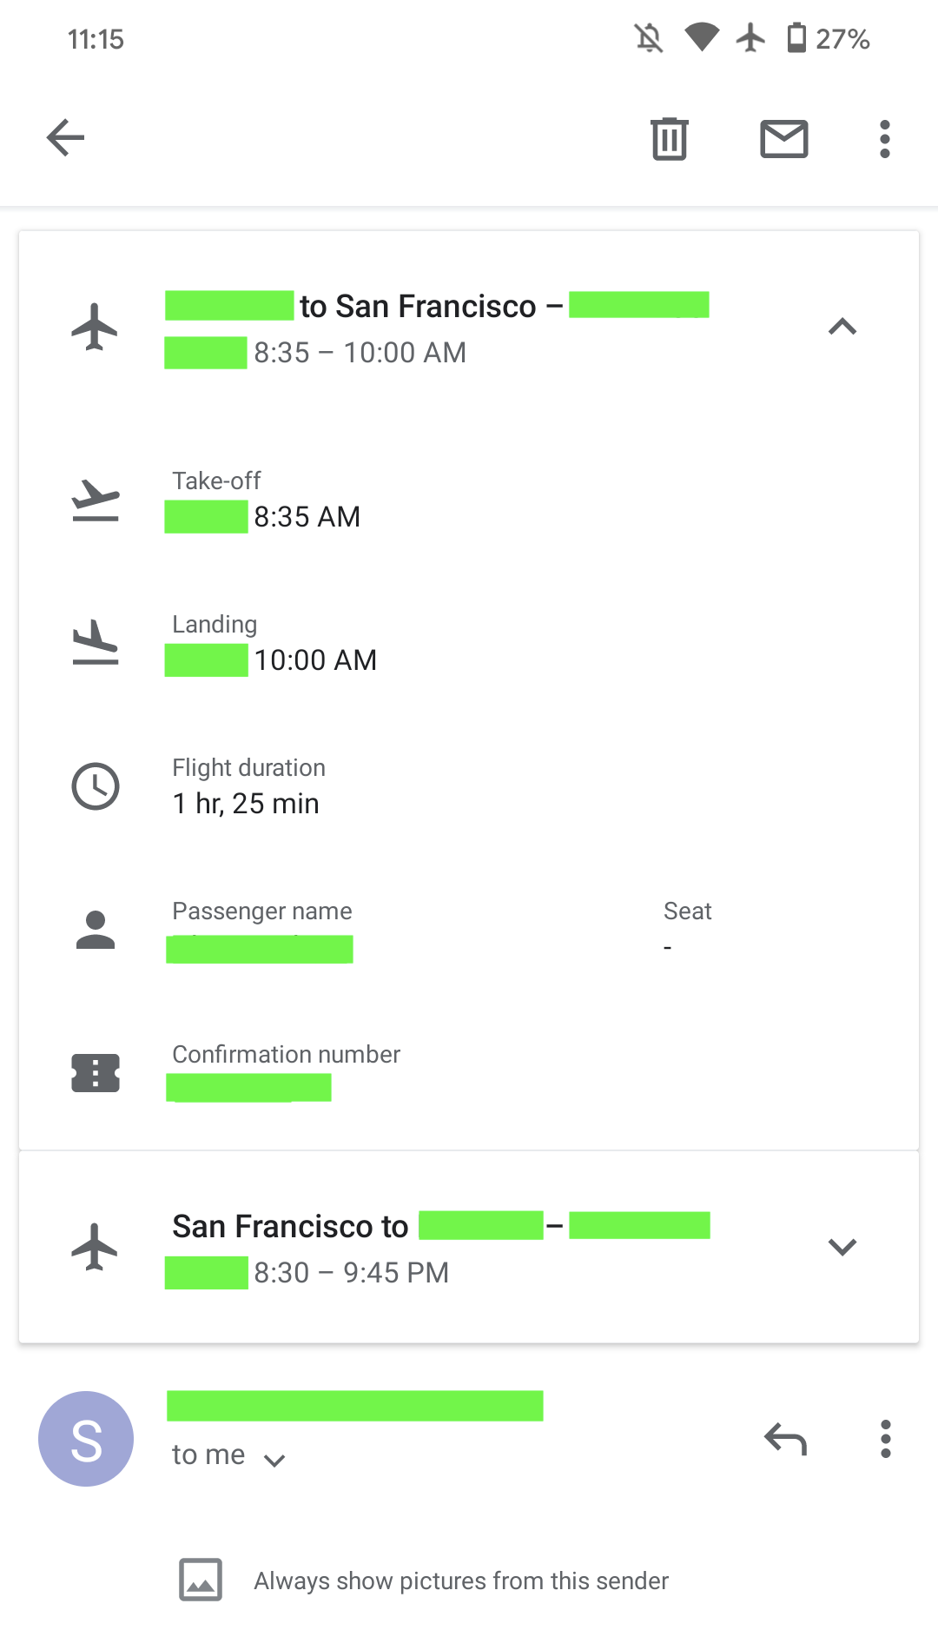938x1650 pixels.
Task: Expand recipient details next to 'to me'
Action: coord(274,1460)
